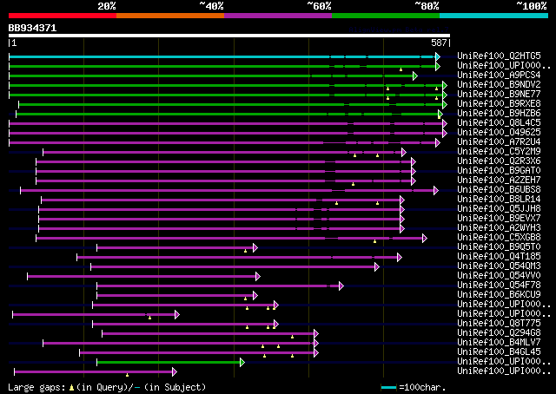Select the UniRef100_Q5JJH8 label

pos(499,209)
